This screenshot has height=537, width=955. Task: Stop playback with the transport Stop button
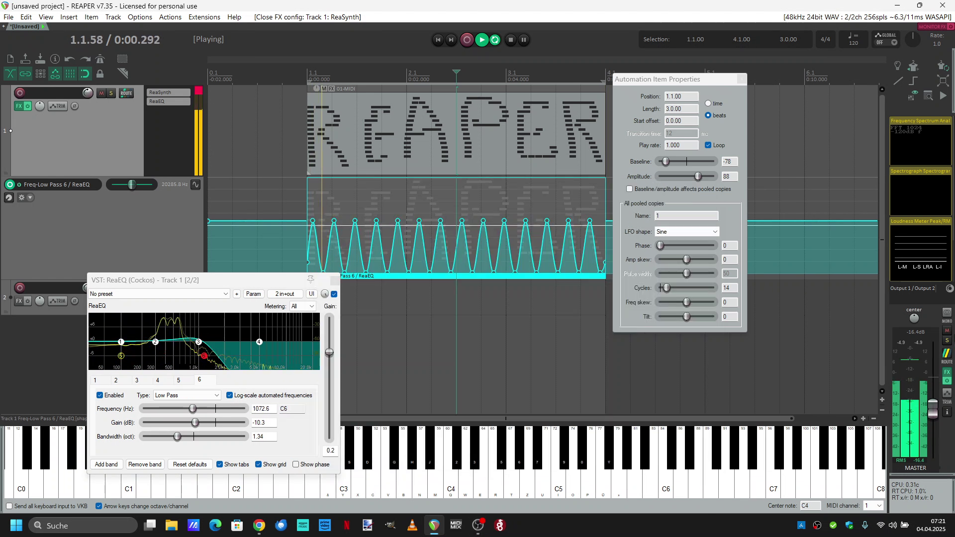511,40
